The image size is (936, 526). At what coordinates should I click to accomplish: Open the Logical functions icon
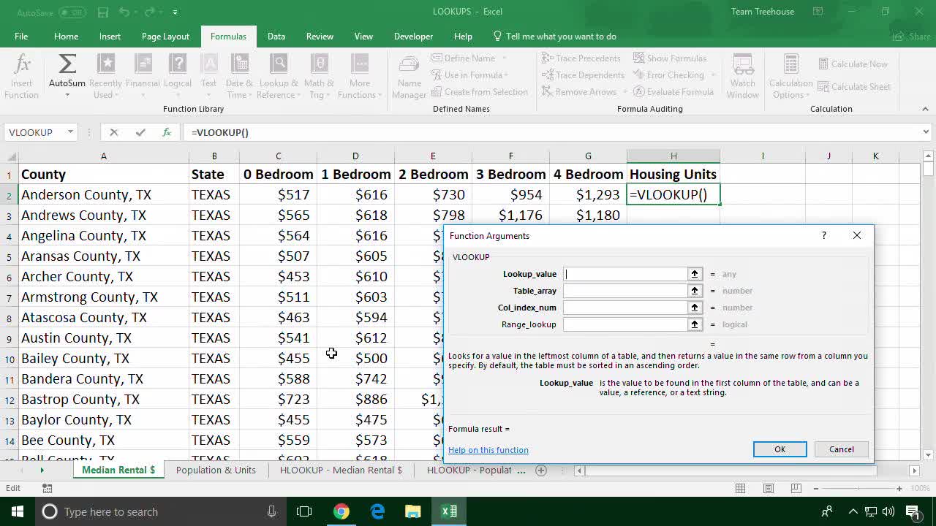(178, 65)
